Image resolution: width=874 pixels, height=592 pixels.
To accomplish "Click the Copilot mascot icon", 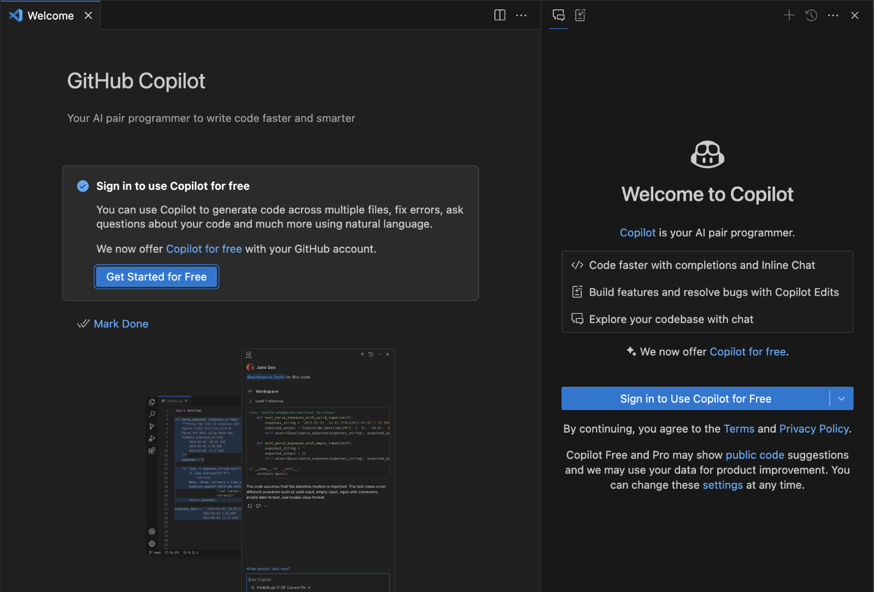I will pos(707,154).
